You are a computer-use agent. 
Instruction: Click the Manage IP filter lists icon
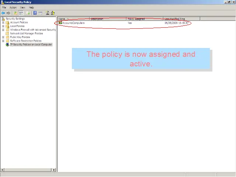(x=53, y=13)
